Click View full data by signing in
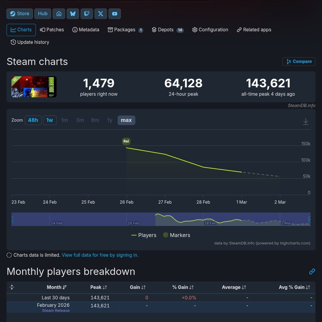Image resolution: width=322 pixels, height=322 pixels. (100, 255)
